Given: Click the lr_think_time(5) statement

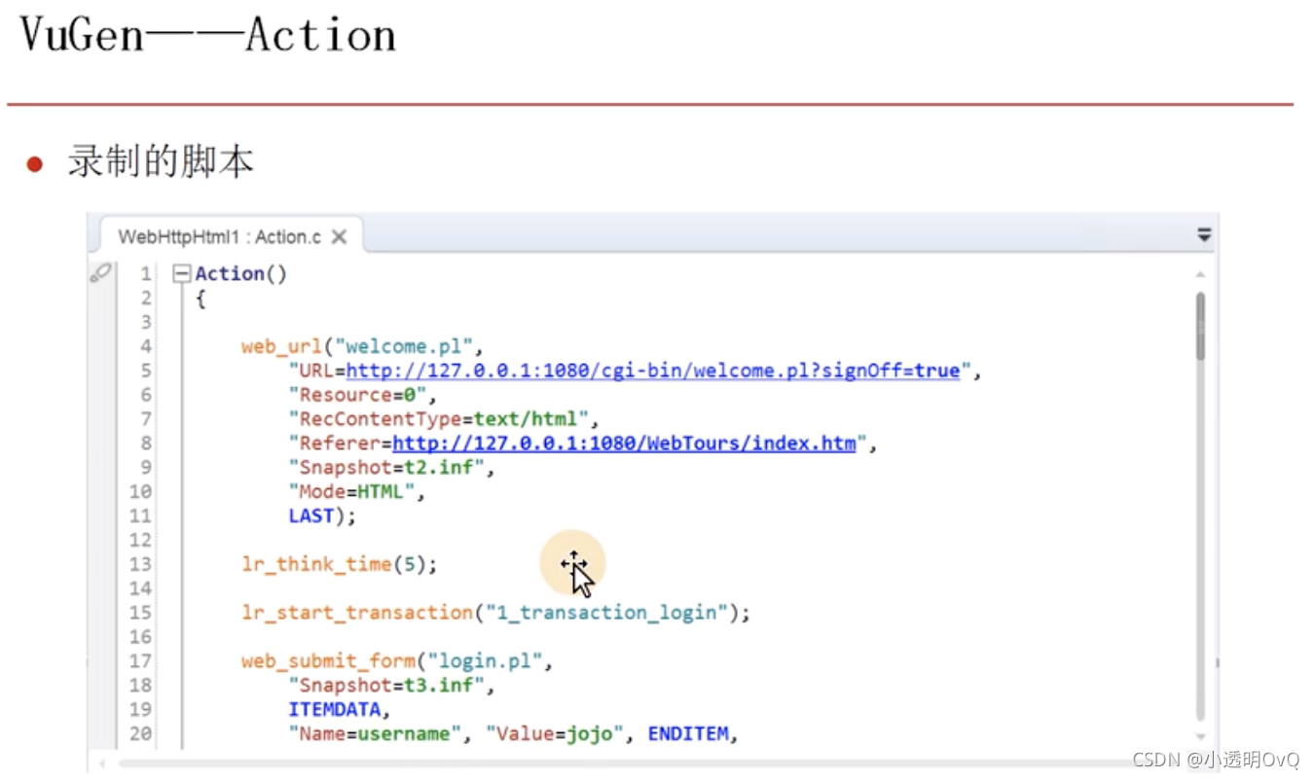Looking at the screenshot, I should [340, 564].
